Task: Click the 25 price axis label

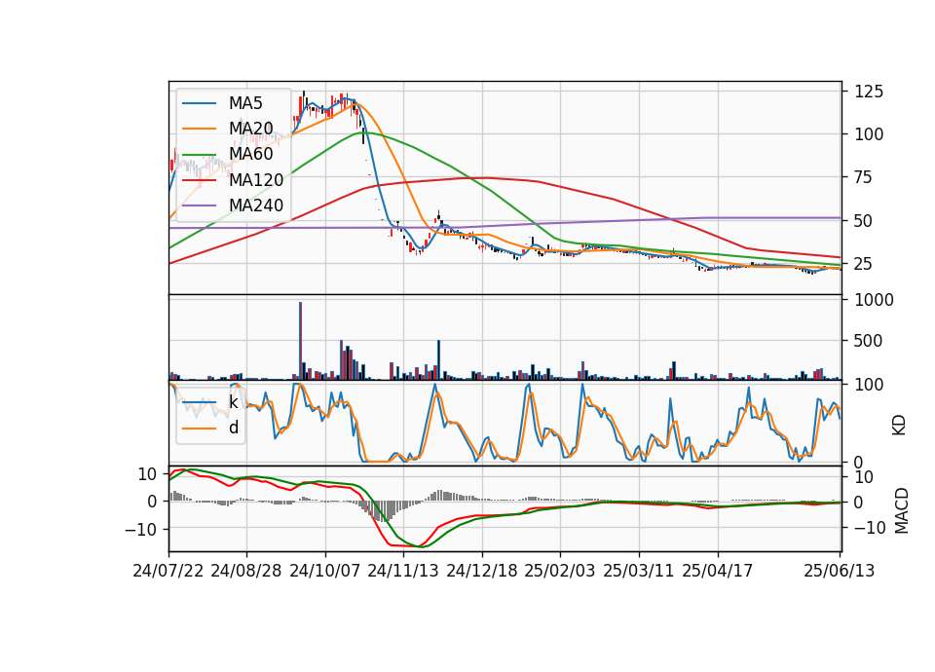Action: 864,264
